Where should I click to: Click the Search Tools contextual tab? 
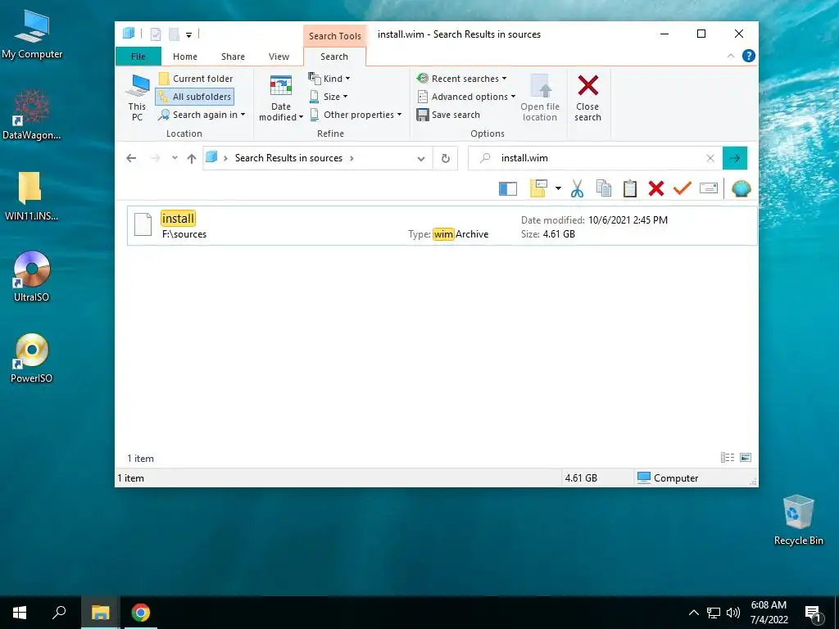[x=335, y=36]
